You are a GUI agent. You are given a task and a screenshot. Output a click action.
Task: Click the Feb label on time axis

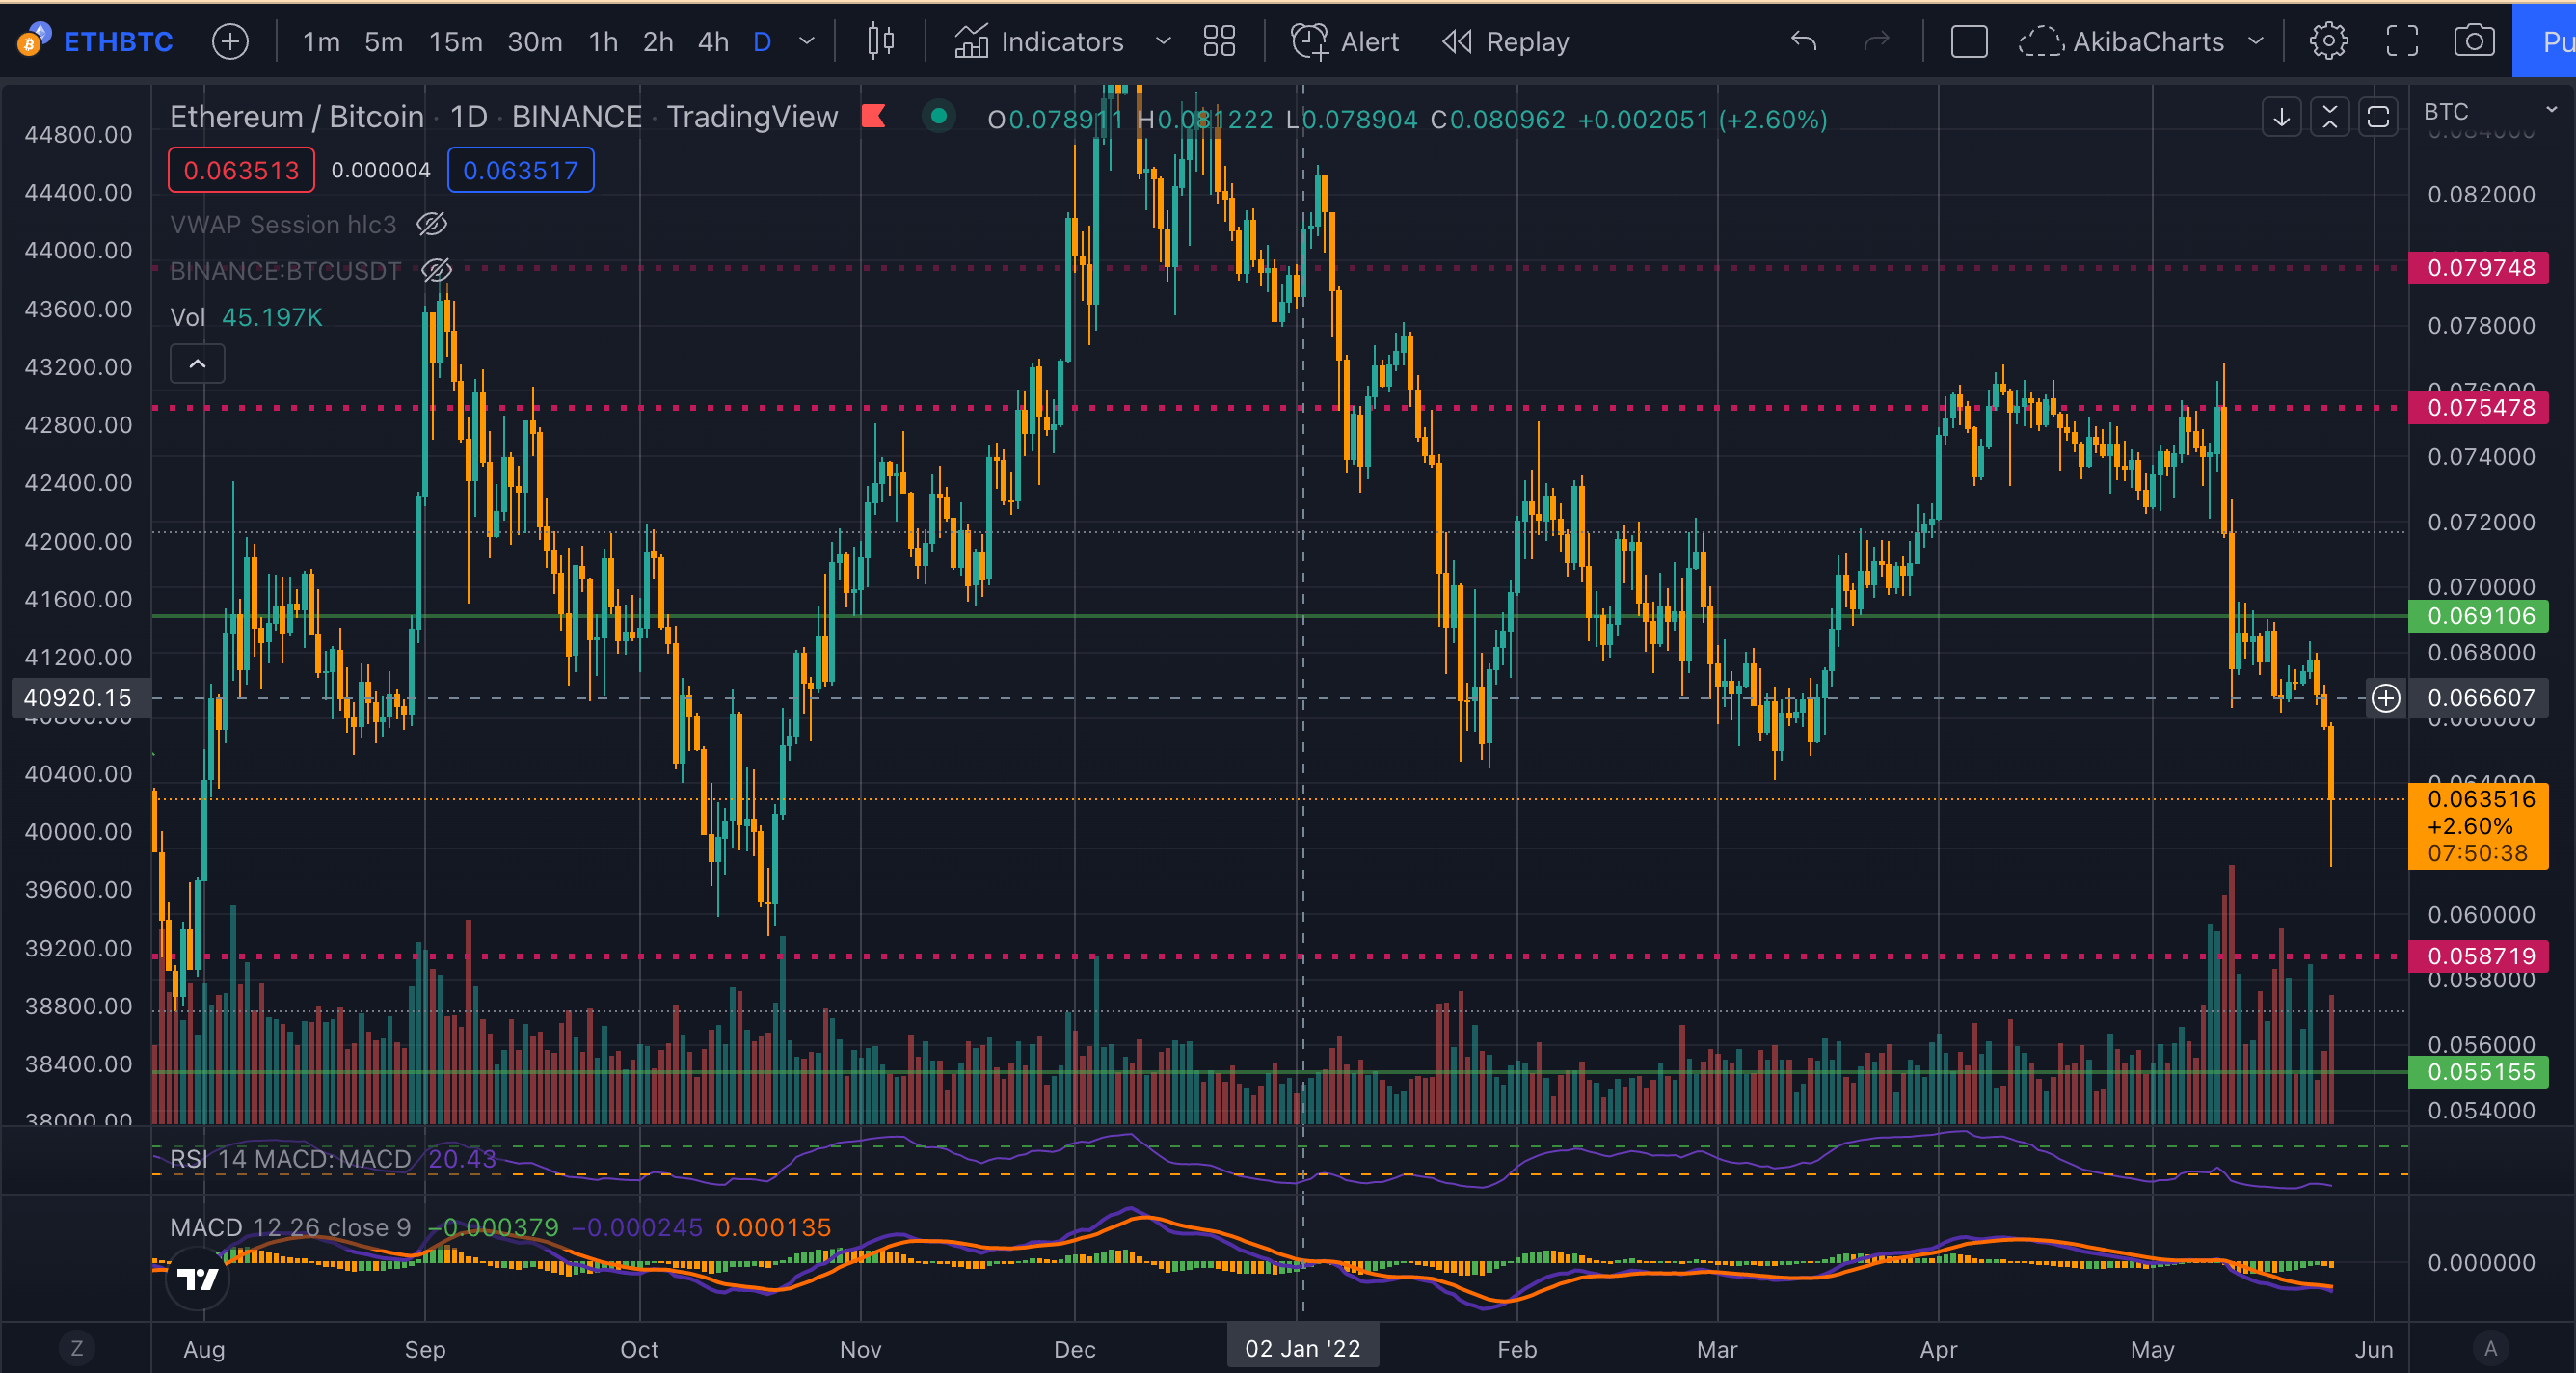[x=1516, y=1349]
